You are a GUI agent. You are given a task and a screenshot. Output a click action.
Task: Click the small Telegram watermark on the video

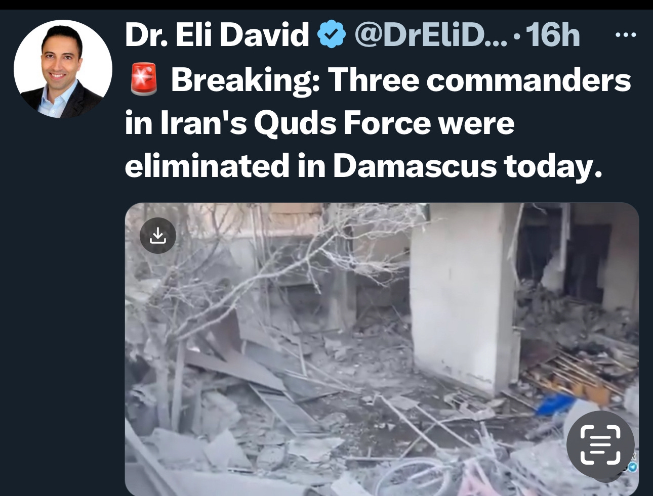pyautogui.click(x=632, y=466)
